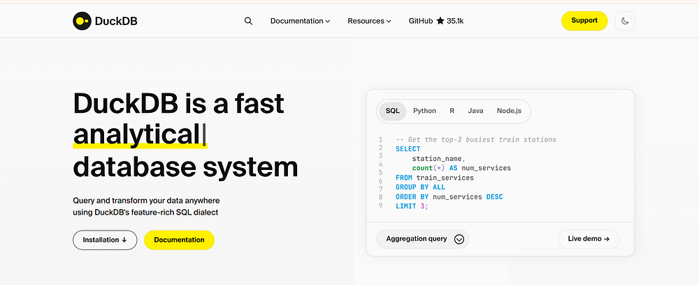The width and height of the screenshot is (699, 285).
Task: Open the Aggregation query dropdown
Action: coord(423,239)
